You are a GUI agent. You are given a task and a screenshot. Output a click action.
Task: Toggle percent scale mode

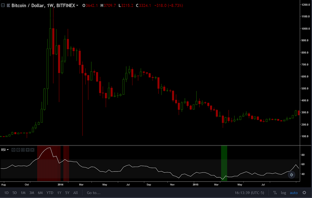tap(275, 193)
